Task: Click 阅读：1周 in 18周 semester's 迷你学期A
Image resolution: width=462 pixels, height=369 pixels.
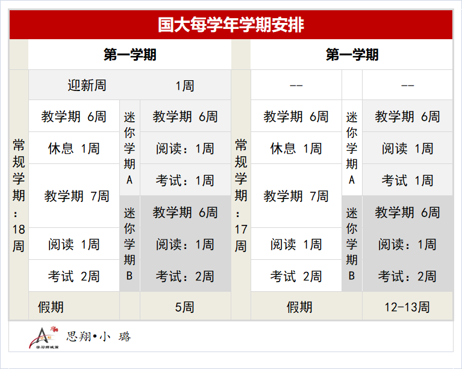Action: 185,148
